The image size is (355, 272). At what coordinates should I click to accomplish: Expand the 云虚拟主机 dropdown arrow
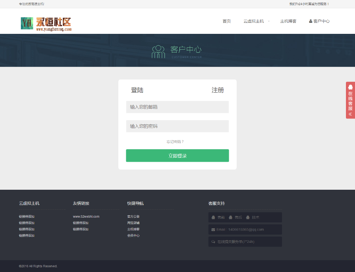[x=269, y=21]
